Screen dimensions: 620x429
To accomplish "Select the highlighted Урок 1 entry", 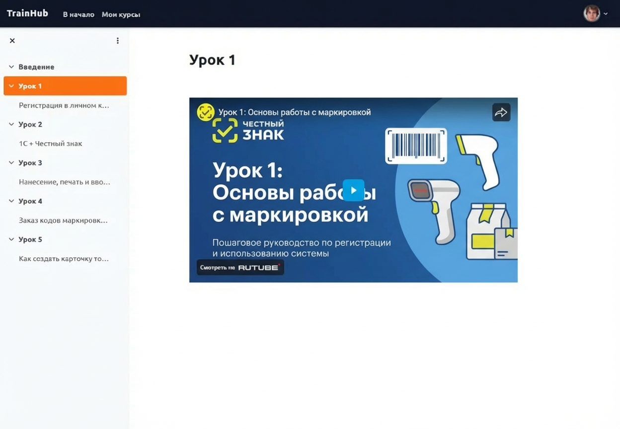I will tap(31, 85).
